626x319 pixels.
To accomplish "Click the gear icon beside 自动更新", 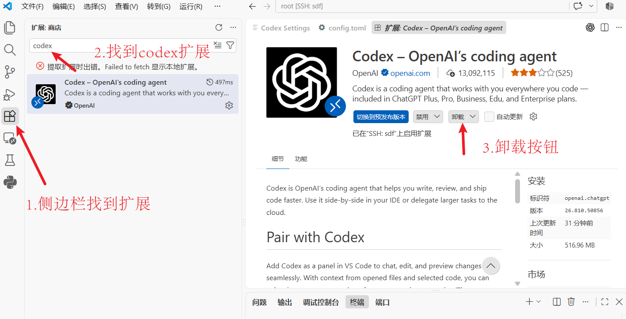I will [x=533, y=116].
